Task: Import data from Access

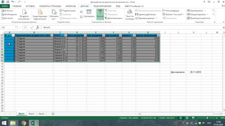Action: pos(7,11)
